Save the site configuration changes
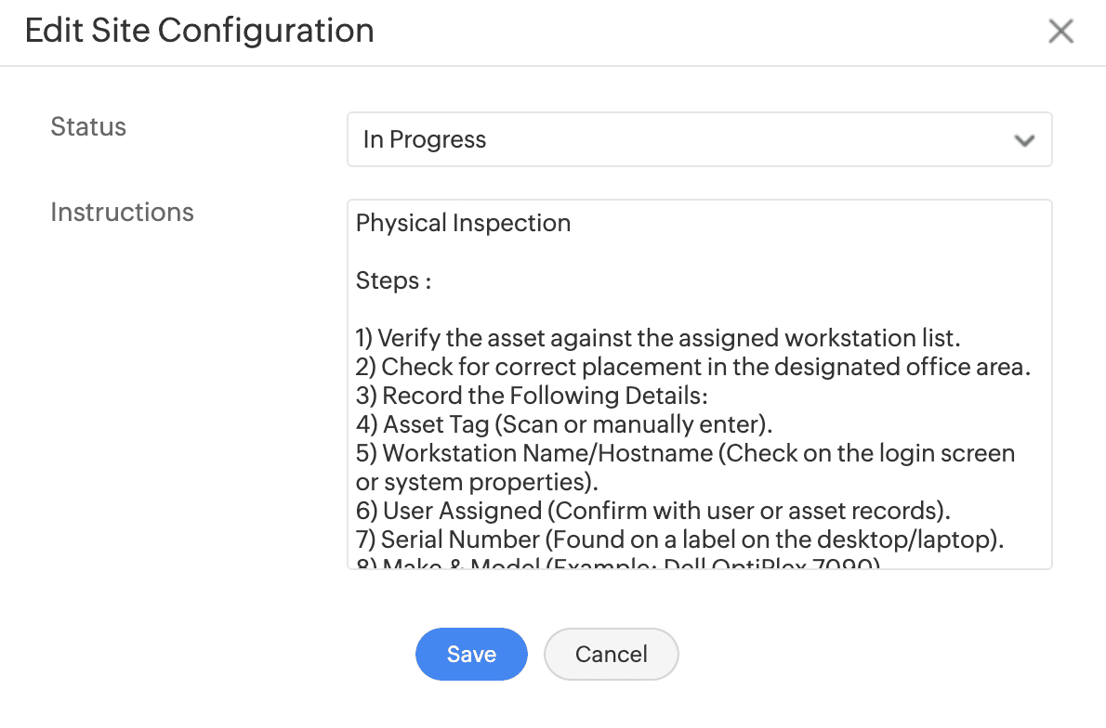This screenshot has width=1106, height=728. (471, 655)
